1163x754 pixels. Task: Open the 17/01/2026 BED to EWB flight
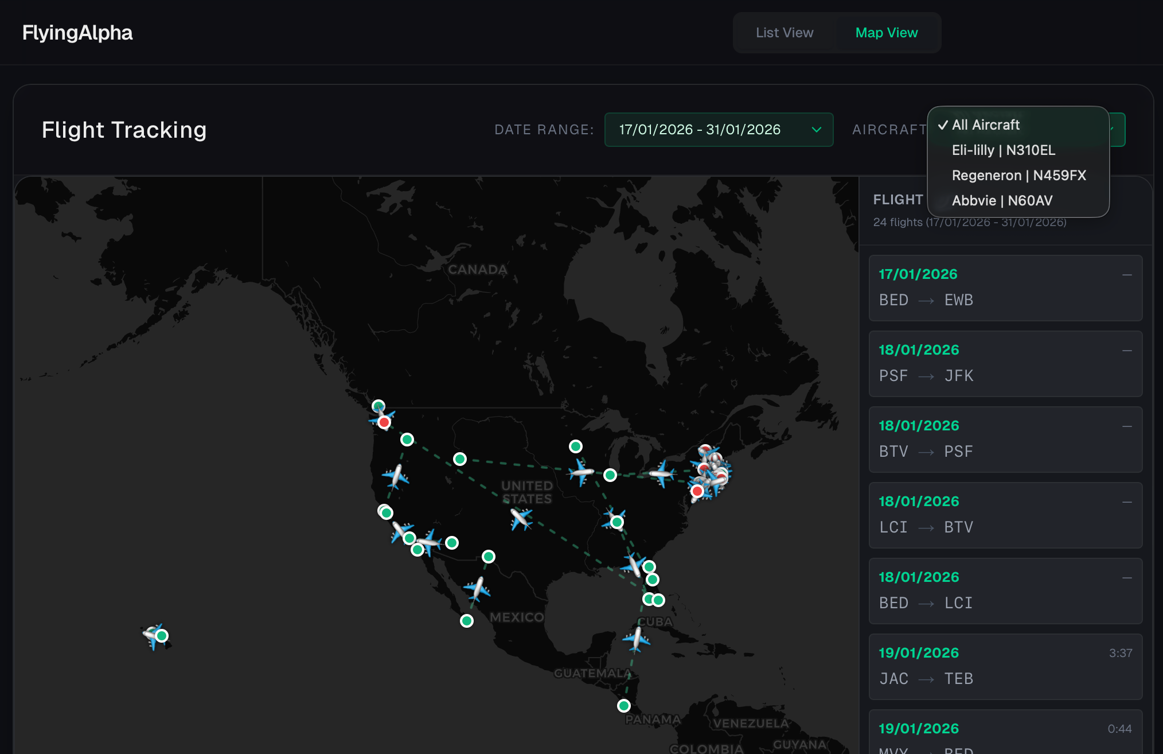(1005, 287)
